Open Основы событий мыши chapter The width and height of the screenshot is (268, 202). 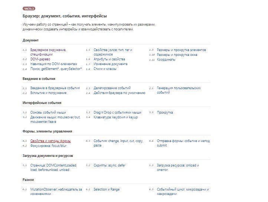pyautogui.click(x=48, y=112)
